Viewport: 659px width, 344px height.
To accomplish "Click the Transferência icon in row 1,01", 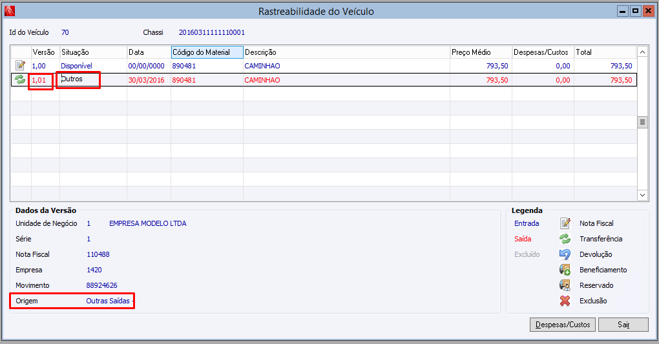I will point(20,79).
